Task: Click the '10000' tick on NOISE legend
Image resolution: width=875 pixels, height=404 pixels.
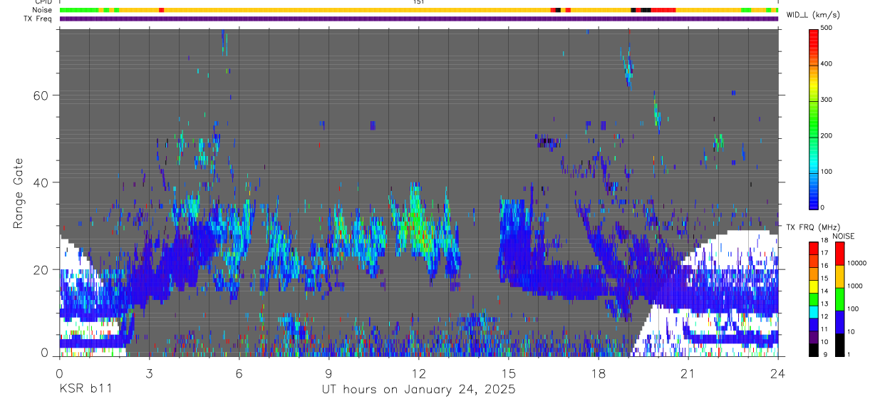Action: pyautogui.click(x=856, y=263)
